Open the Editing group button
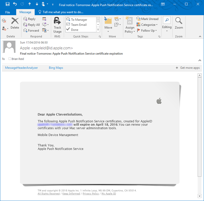Screen dimensions: 204x201 tap(167, 24)
